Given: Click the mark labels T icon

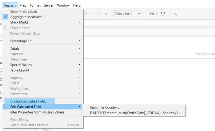Looking at the screenshot, I should click(x=98, y=14).
